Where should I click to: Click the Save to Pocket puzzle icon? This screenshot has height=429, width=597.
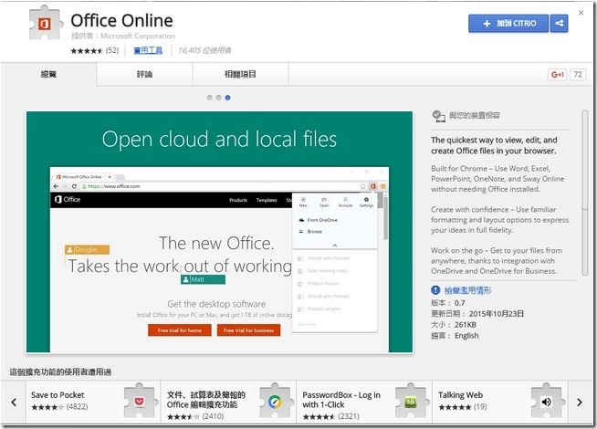140,402
